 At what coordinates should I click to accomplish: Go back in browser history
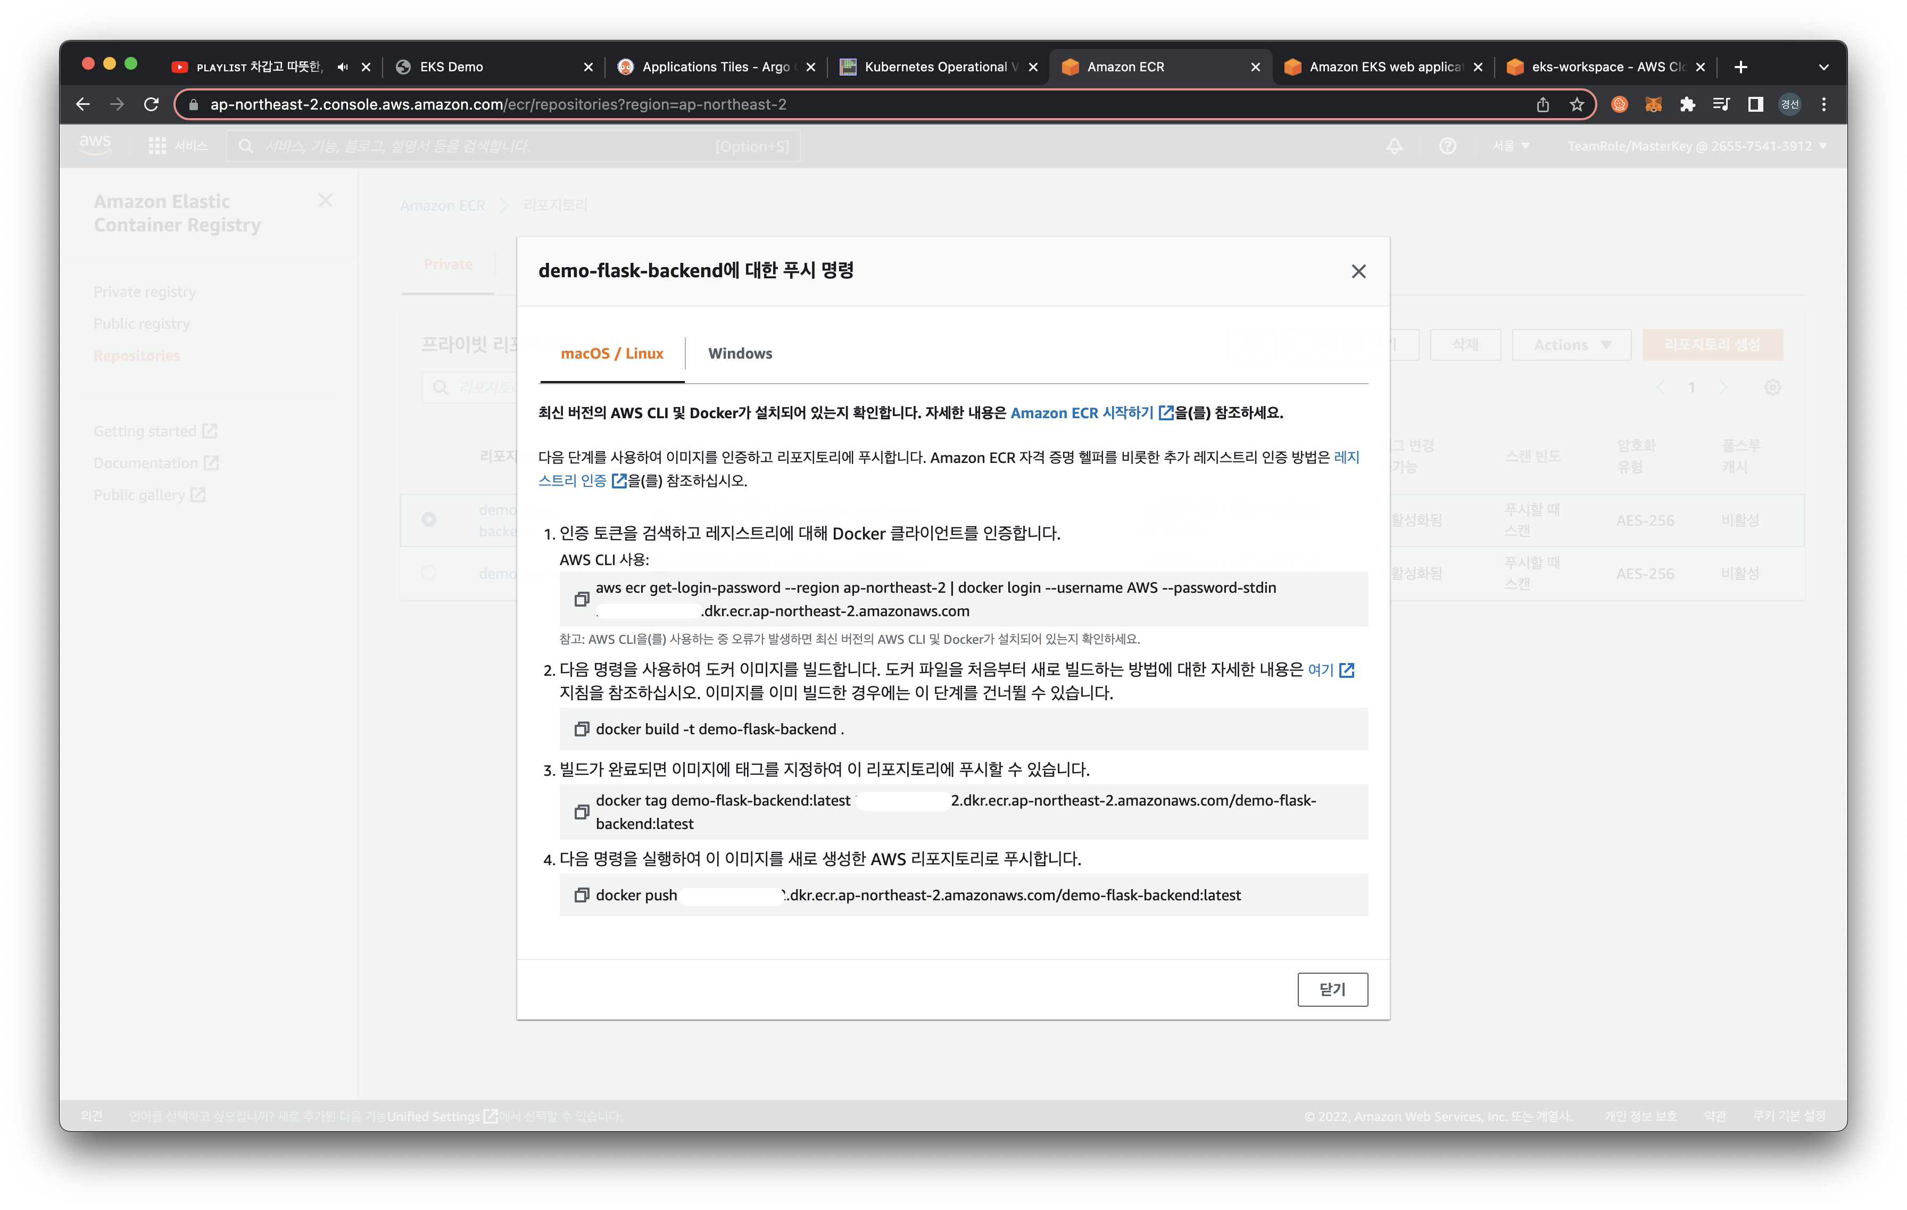[82, 104]
